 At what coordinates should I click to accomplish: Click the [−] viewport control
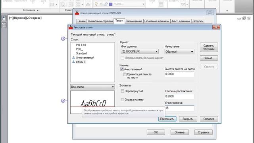11,18
